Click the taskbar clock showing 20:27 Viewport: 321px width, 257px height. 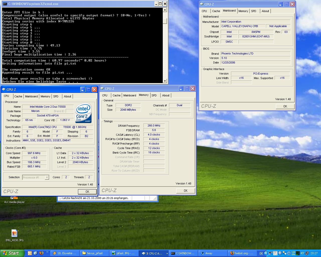(x=314, y=253)
